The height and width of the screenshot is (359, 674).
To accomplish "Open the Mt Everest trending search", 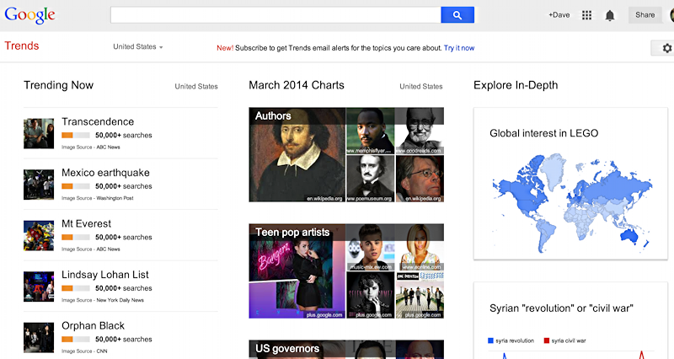I will pos(87,223).
